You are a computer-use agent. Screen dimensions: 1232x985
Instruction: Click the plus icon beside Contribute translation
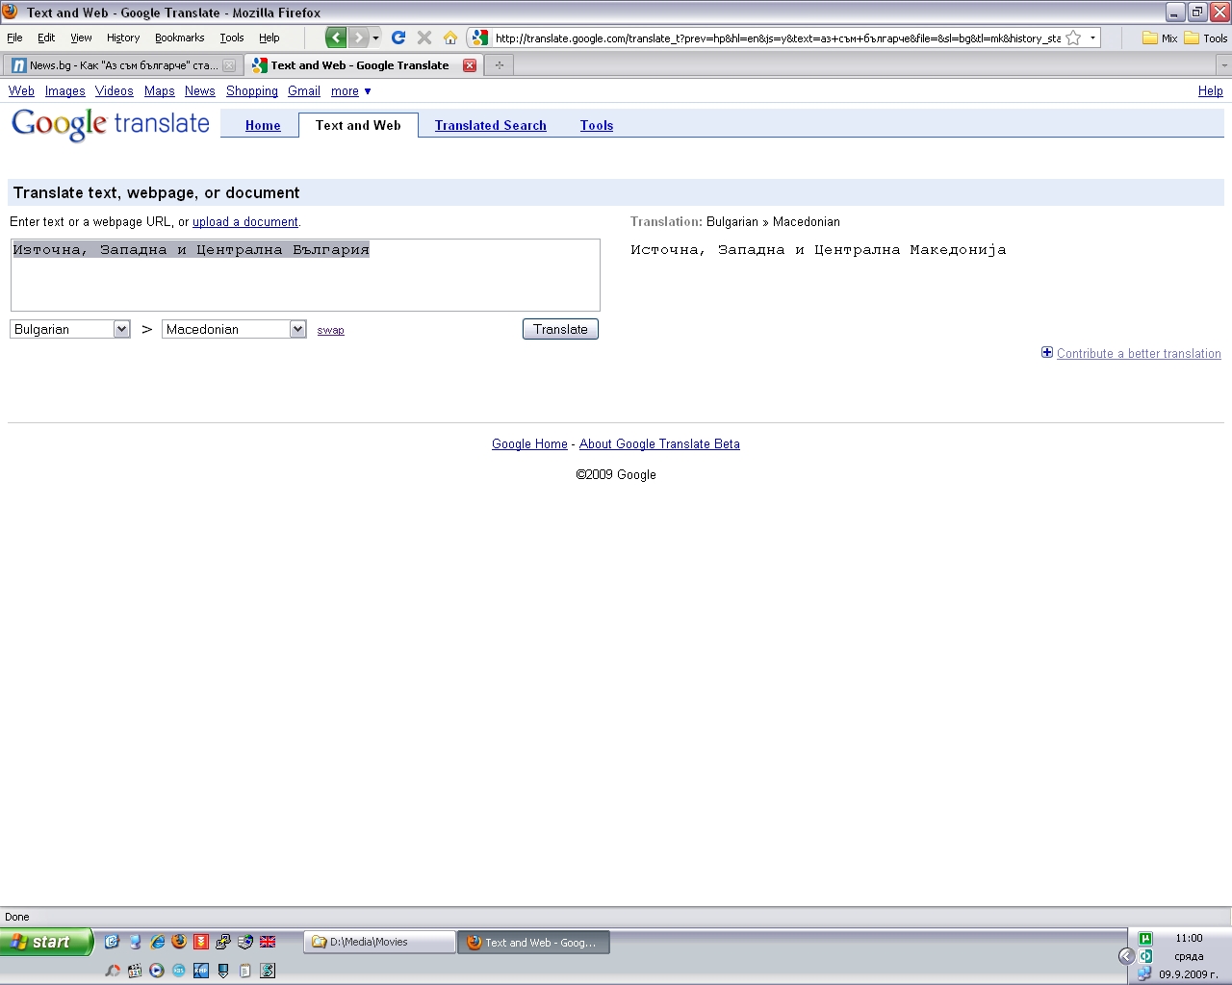point(1047,353)
